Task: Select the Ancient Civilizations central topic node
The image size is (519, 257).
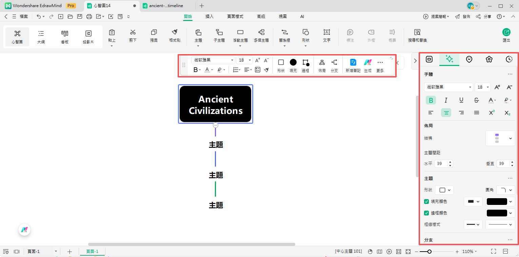Action: tap(216, 104)
